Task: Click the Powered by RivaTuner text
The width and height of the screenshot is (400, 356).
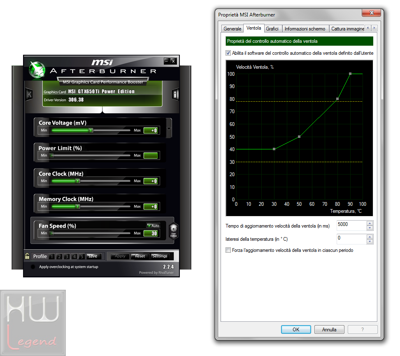Action: [156, 272]
